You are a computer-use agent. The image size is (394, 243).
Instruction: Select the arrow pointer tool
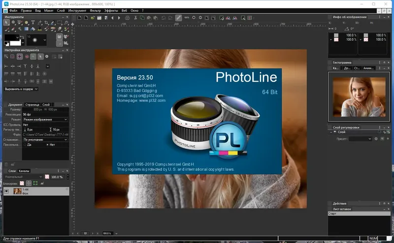coord(6,23)
